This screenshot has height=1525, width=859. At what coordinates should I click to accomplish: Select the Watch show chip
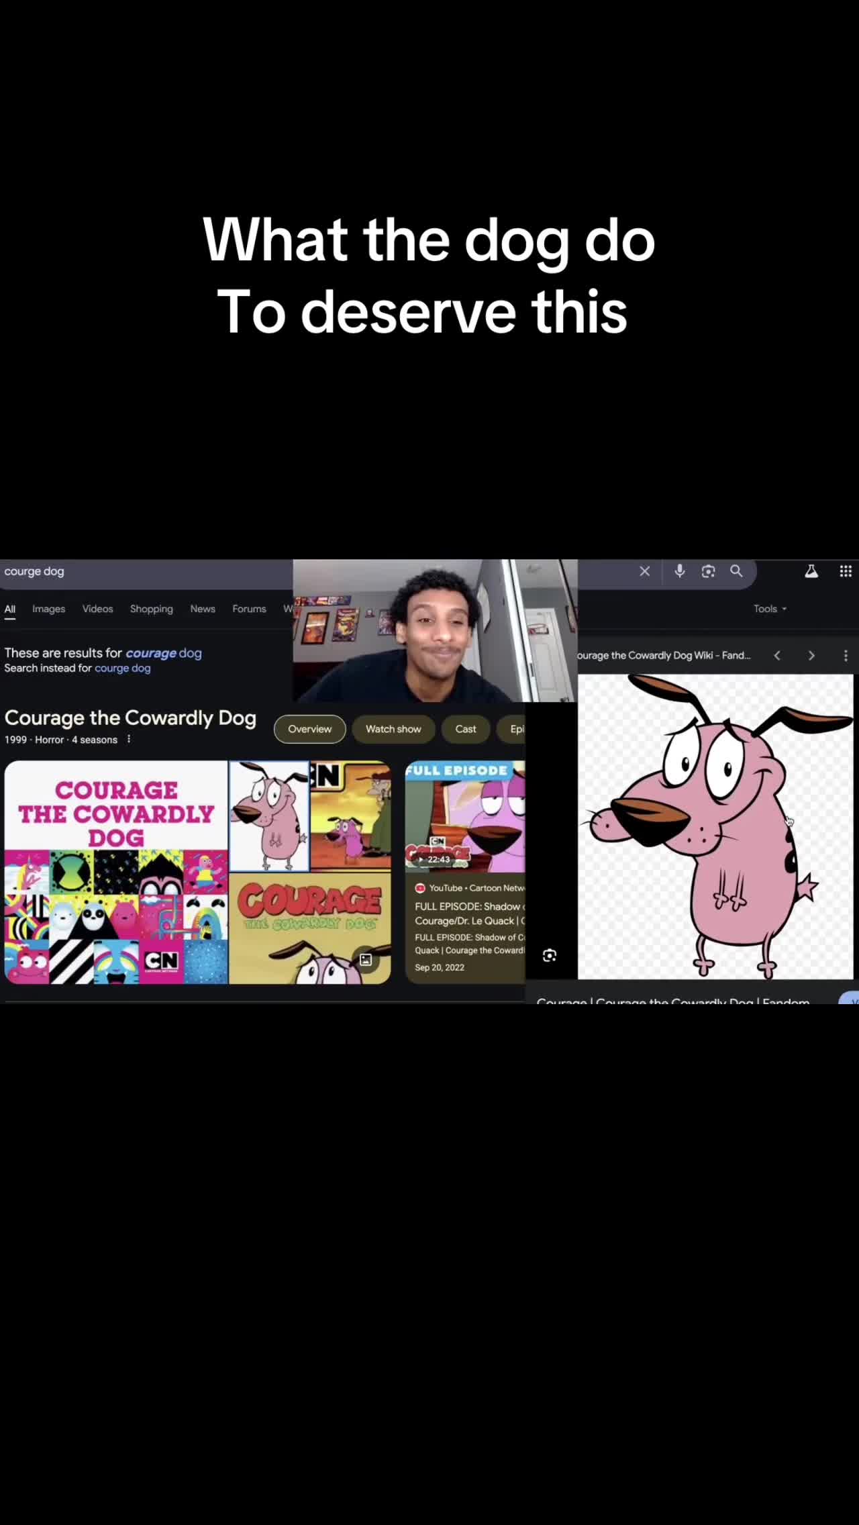point(393,729)
